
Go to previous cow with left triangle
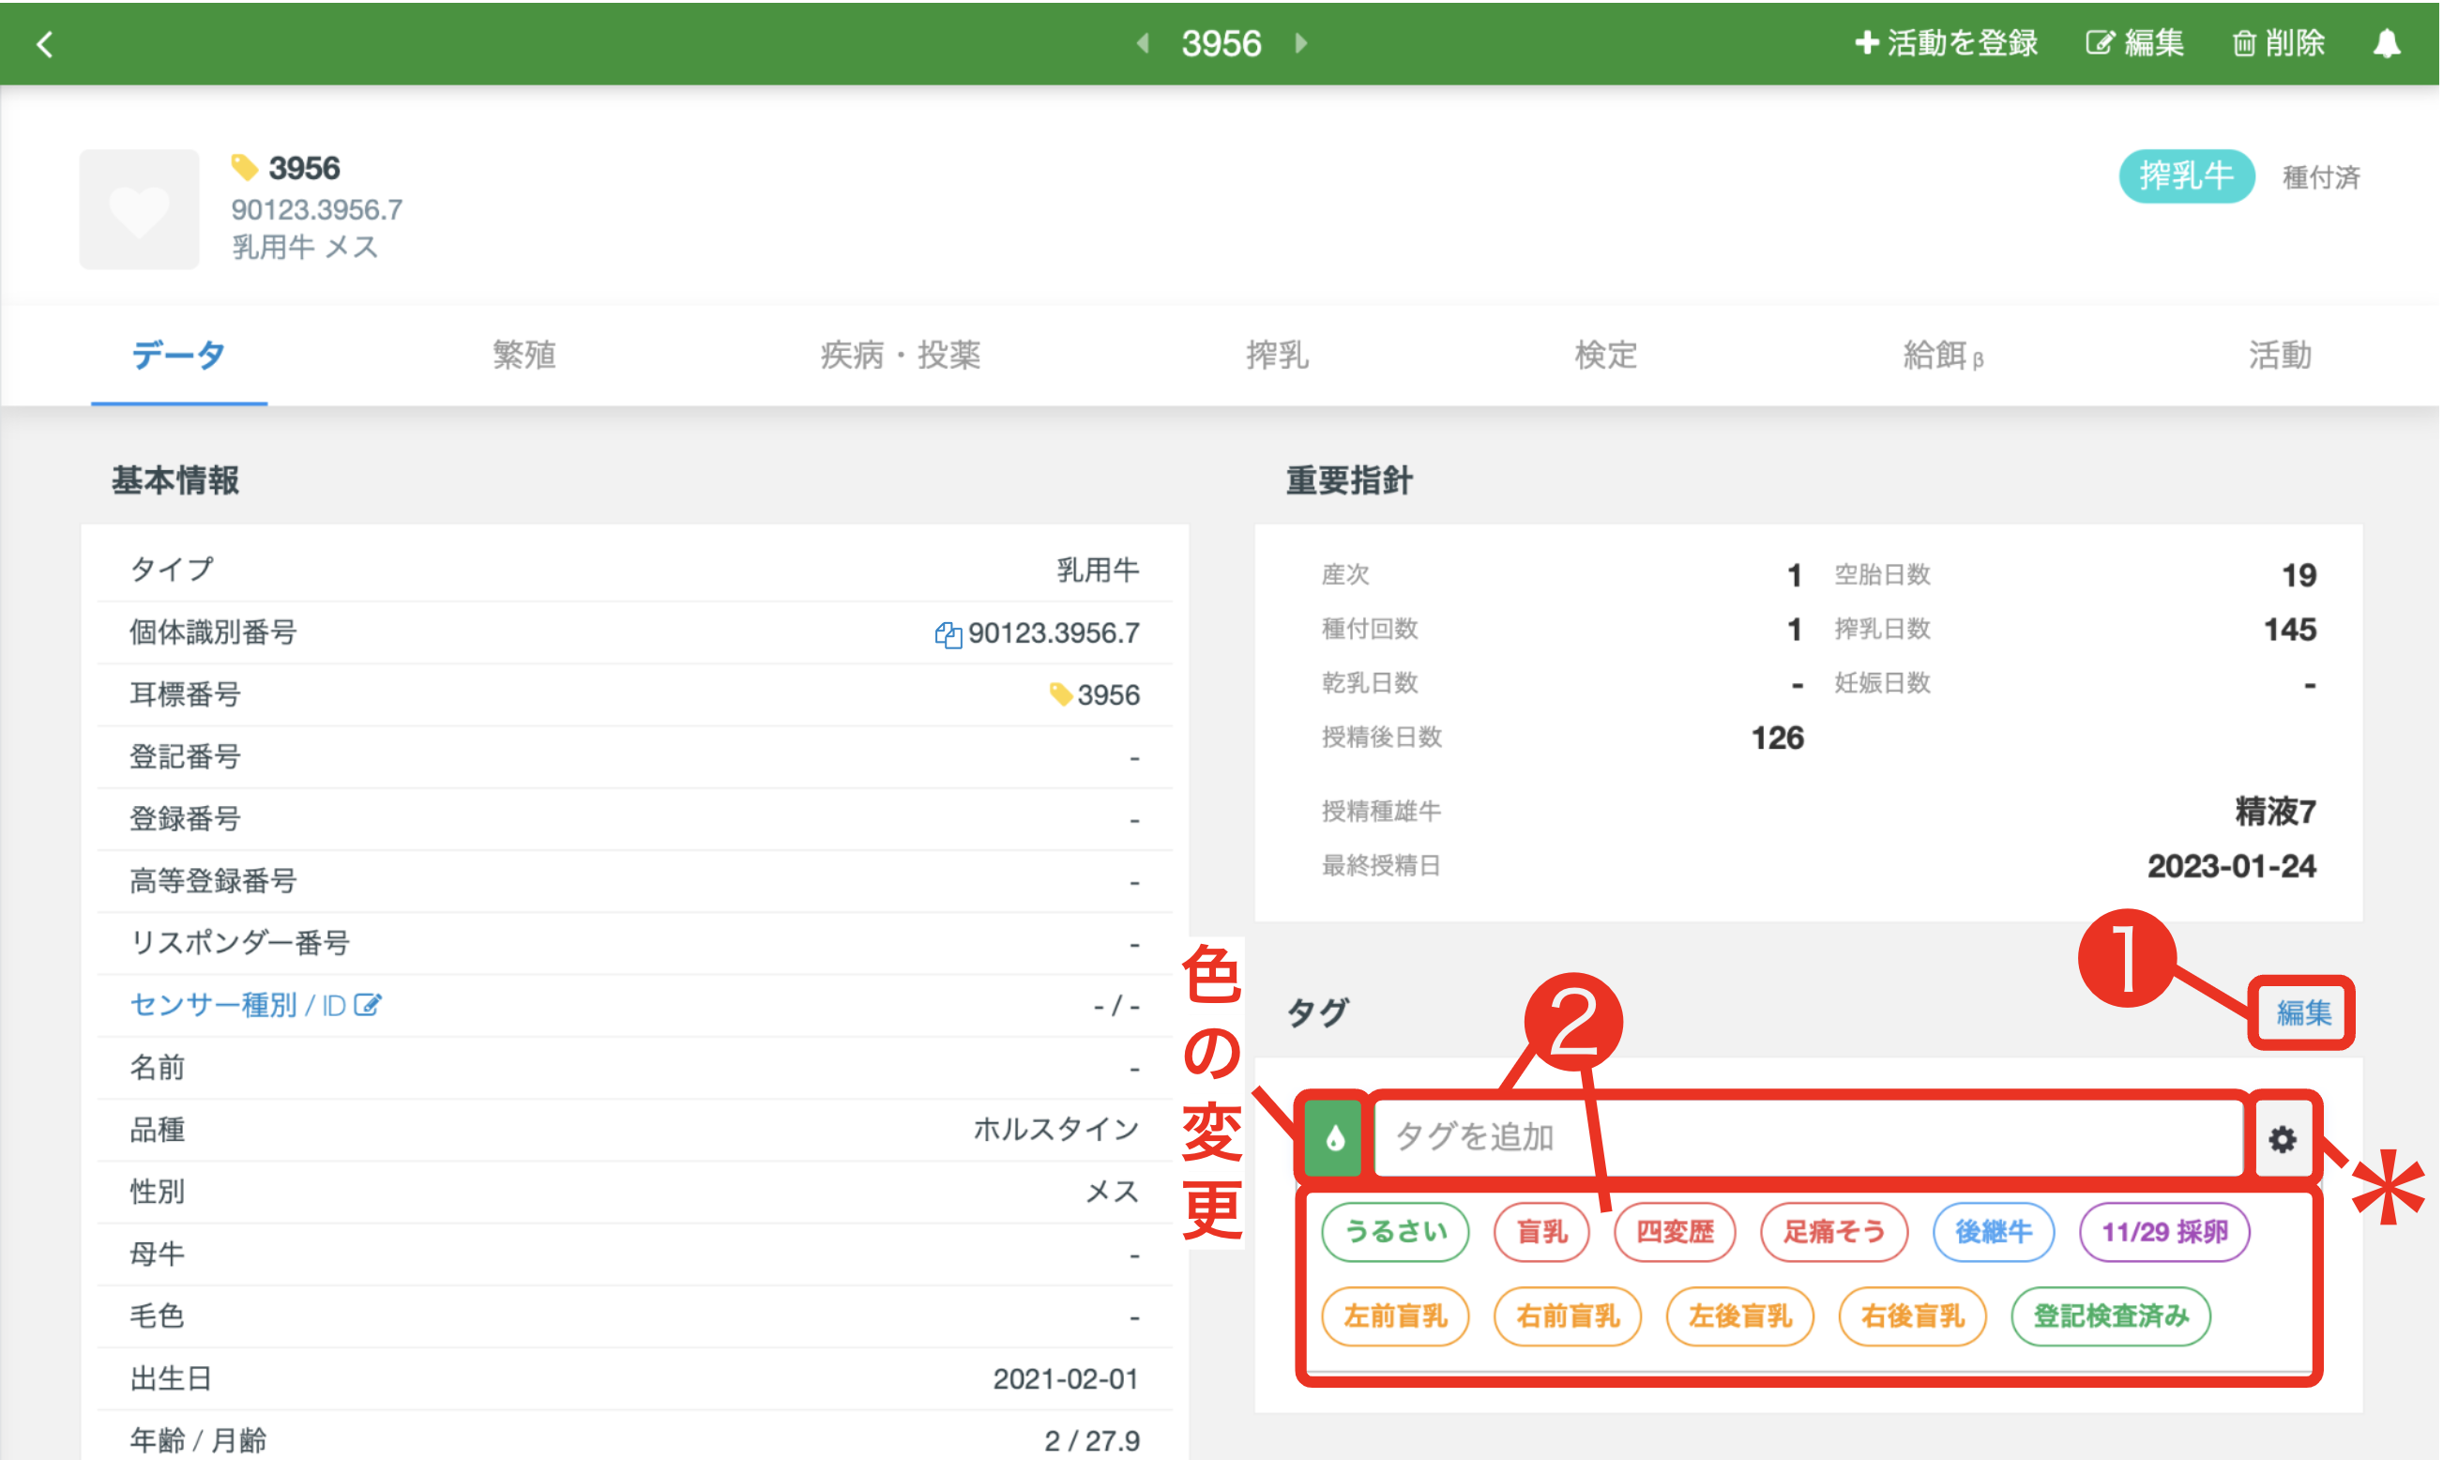click(1143, 43)
